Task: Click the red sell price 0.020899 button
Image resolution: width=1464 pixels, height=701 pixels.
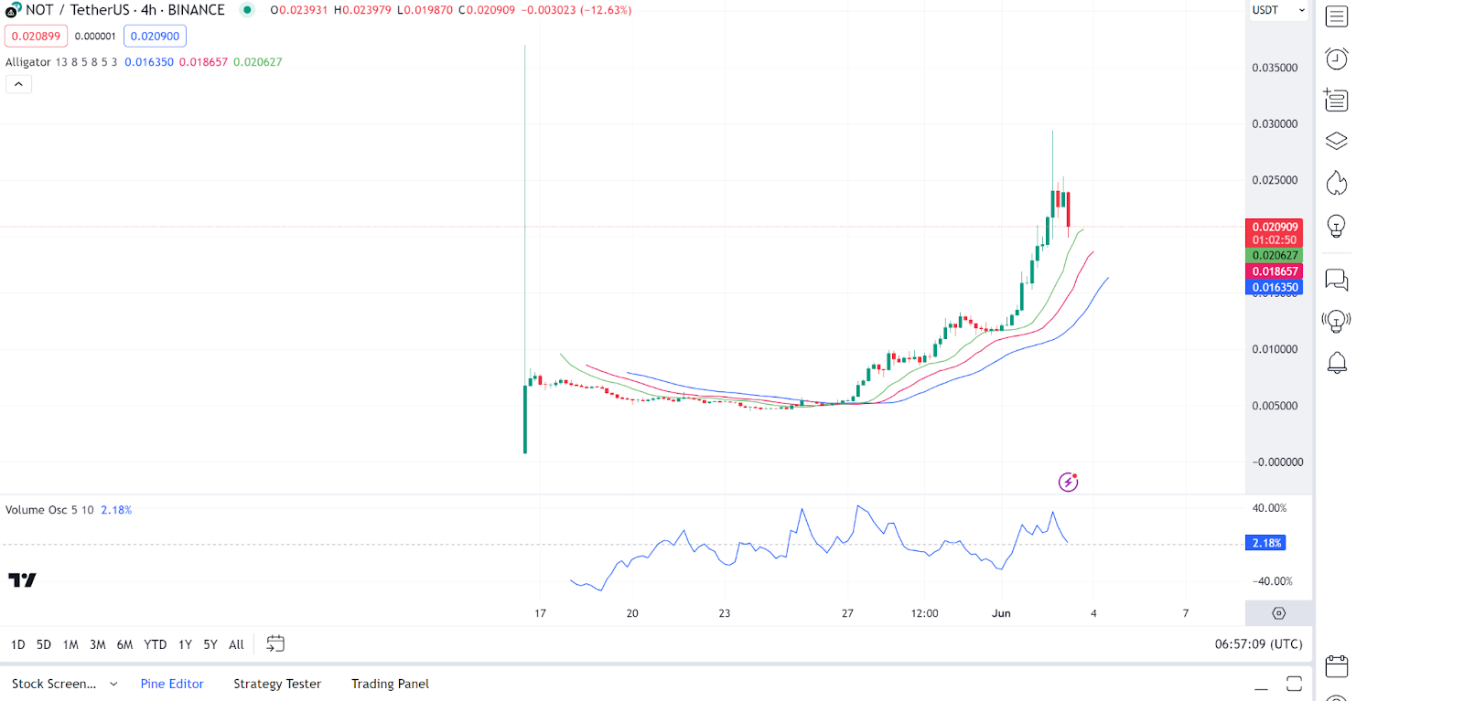Action: click(37, 37)
